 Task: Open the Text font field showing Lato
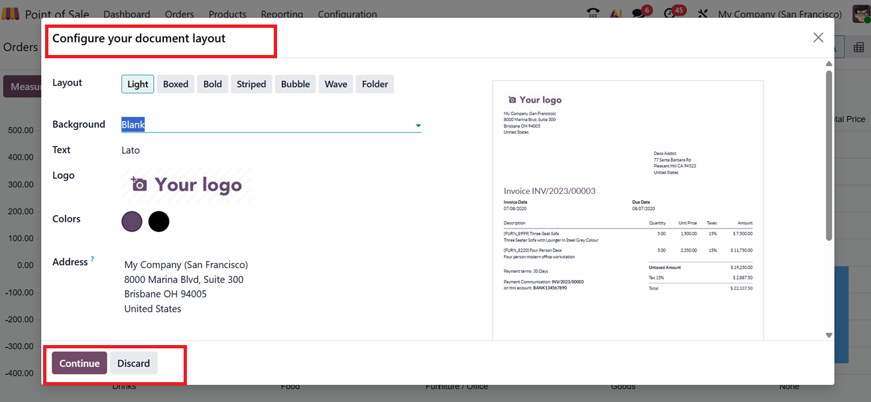coord(131,150)
